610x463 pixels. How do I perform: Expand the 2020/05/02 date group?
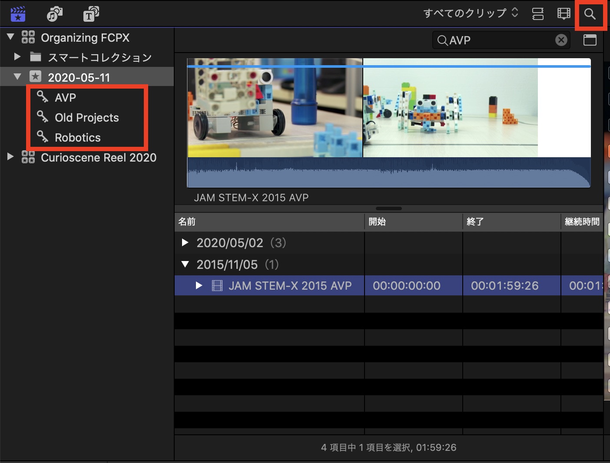coord(185,242)
